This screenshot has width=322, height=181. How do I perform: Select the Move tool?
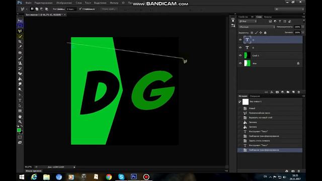click(x=20, y=21)
